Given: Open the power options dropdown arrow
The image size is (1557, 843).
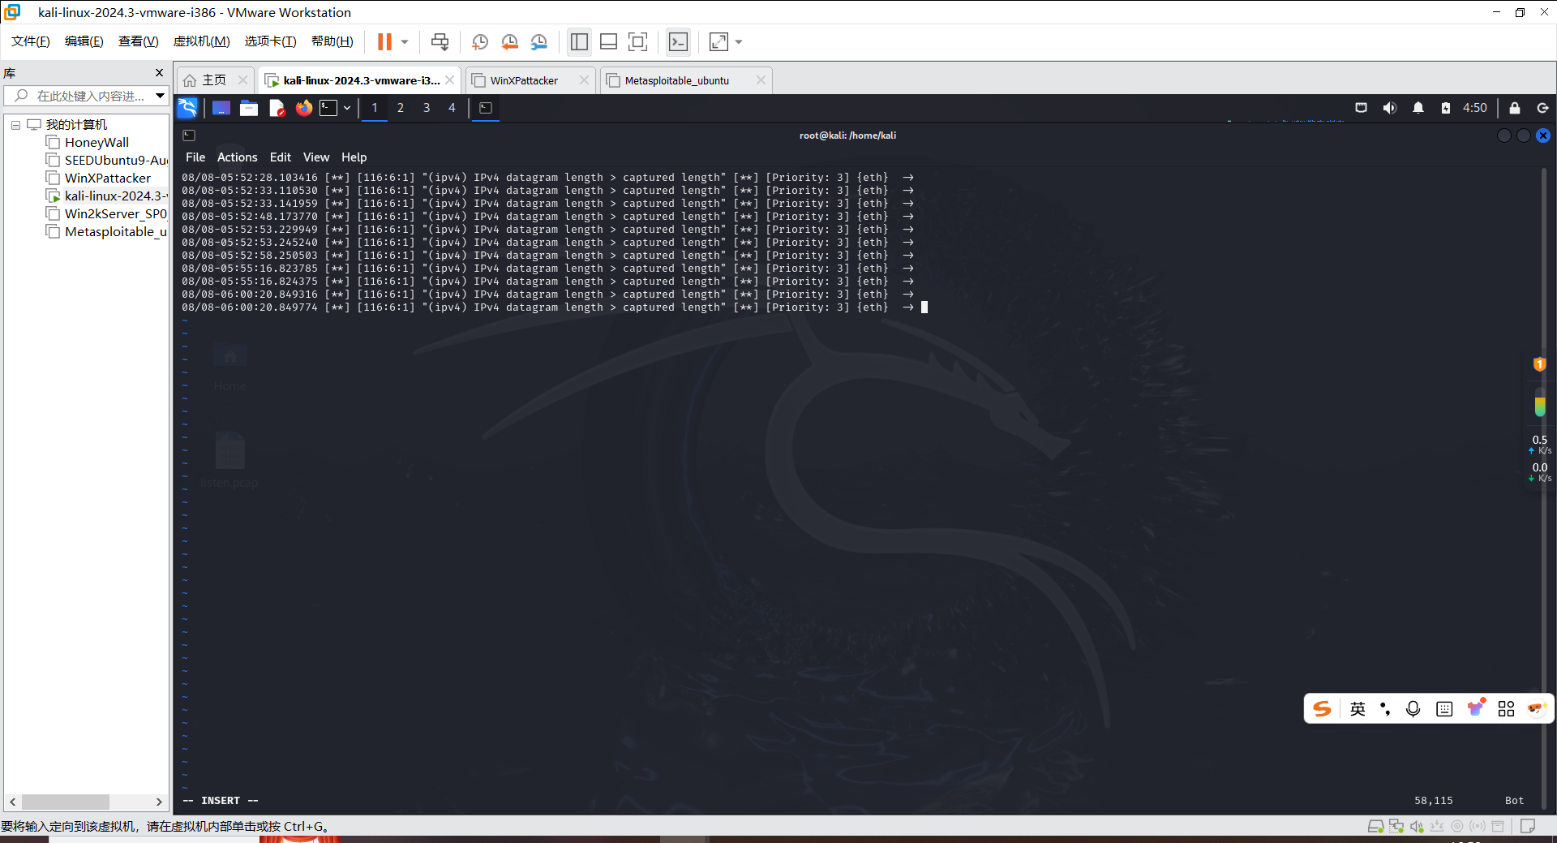Looking at the screenshot, I should [405, 42].
